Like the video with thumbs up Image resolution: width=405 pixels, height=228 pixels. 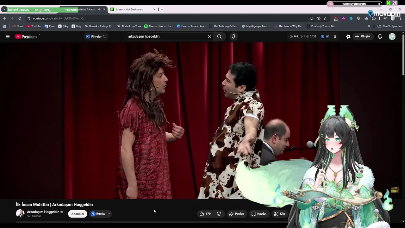point(205,214)
